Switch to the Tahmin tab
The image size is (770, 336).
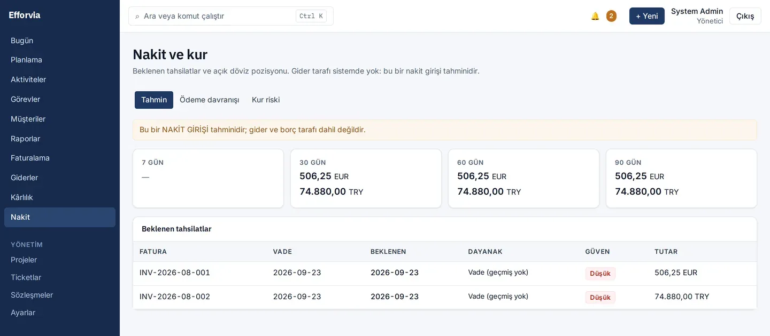pos(154,100)
